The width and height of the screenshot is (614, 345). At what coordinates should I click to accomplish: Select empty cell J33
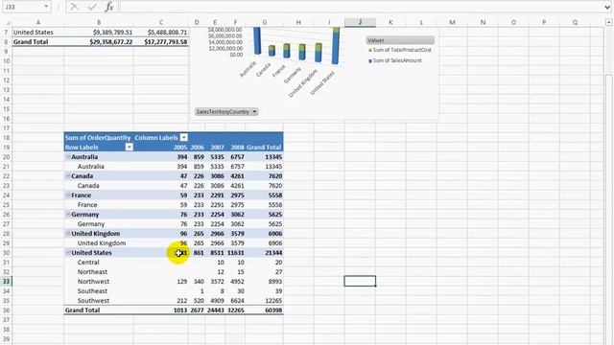[x=360, y=281]
